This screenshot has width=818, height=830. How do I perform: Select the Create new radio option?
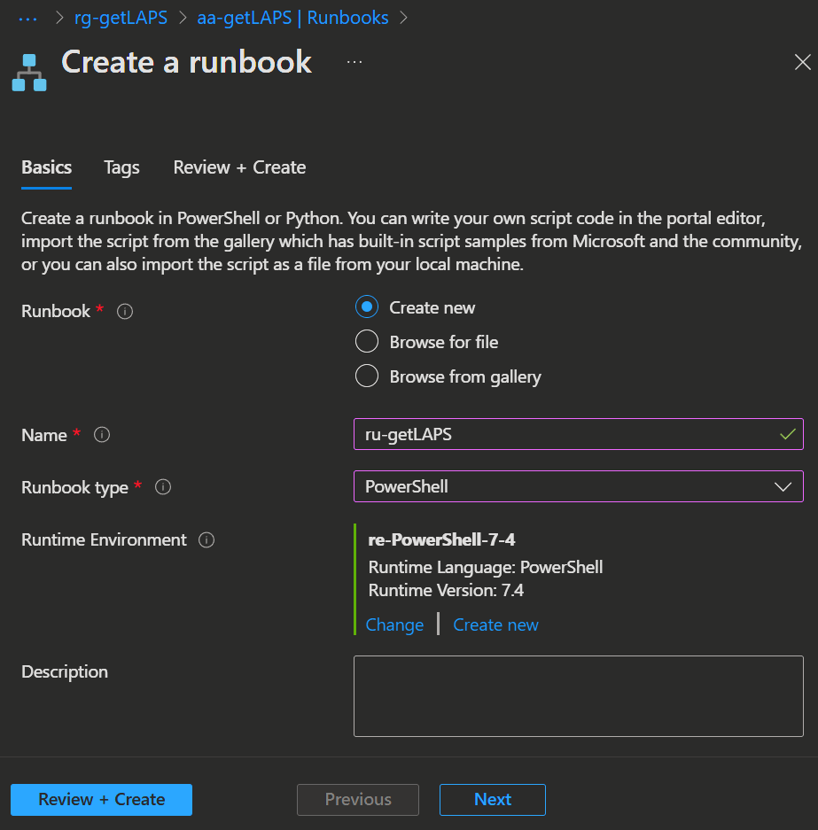tap(367, 307)
